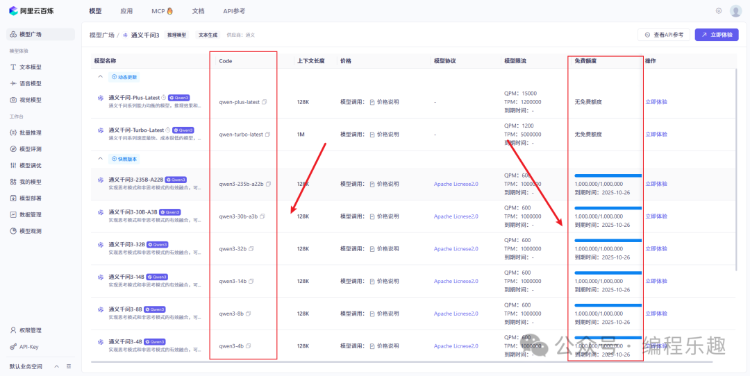Click the 文本生成 tag in breadcrumb
750x376 pixels.
click(x=208, y=35)
